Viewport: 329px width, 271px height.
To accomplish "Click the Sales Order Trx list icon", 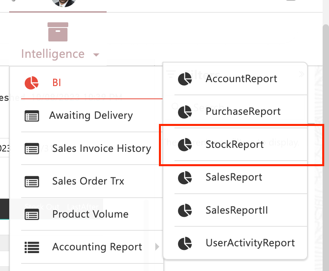I will pos(32,182).
